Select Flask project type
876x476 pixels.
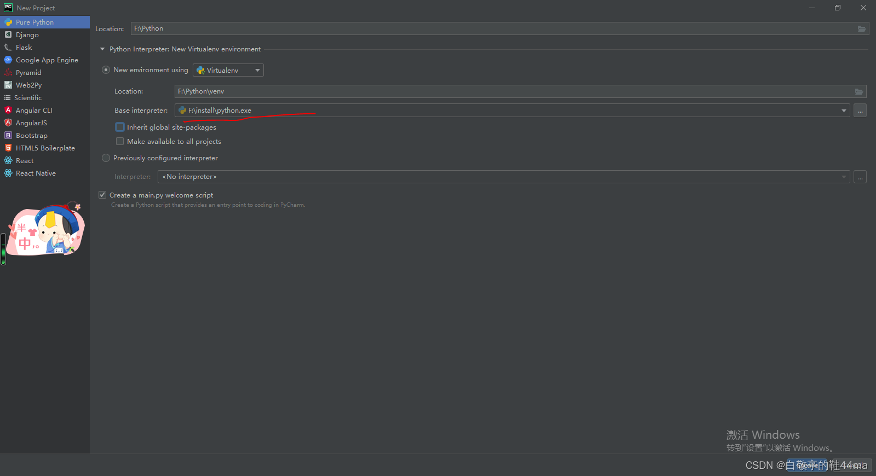(x=45, y=48)
